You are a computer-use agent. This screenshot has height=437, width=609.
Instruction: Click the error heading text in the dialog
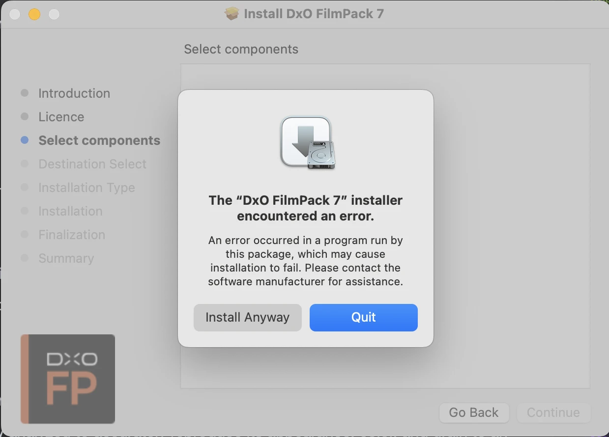[306, 208]
